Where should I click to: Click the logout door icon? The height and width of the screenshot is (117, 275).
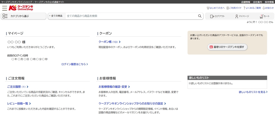coord(212,16)
